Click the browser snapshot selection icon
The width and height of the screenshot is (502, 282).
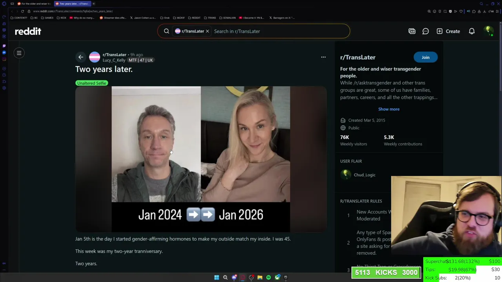(445, 11)
